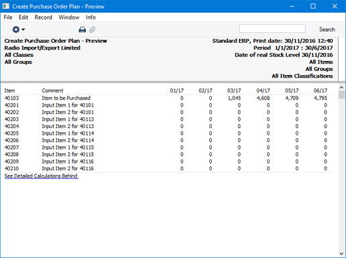The height and width of the screenshot is (258, 346).
Task: Click the Search button
Action: coord(327,29)
